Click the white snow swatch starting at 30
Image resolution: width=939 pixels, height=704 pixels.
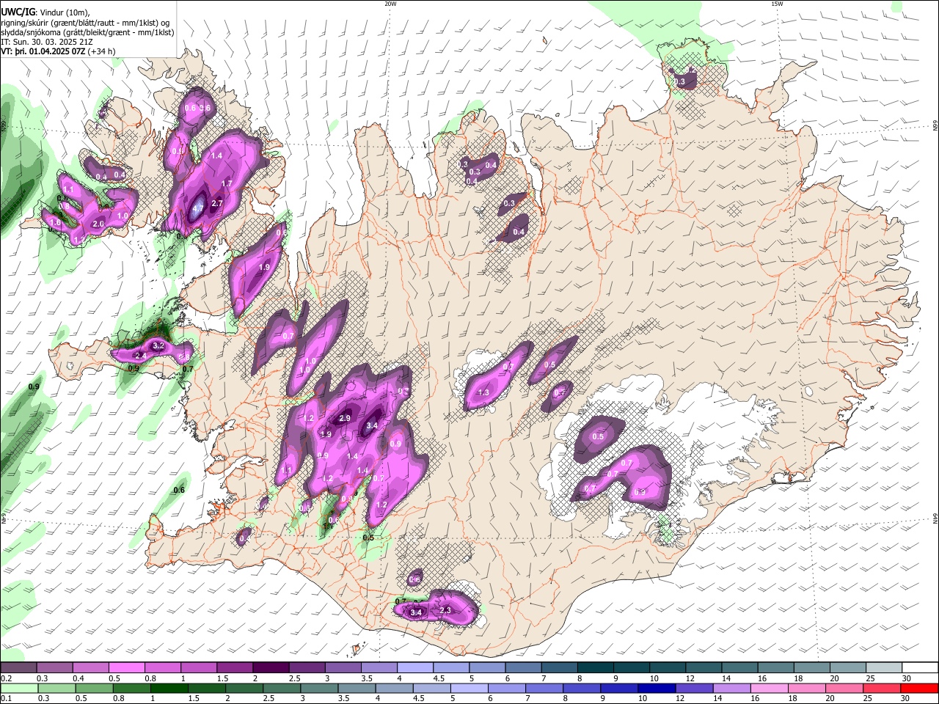coord(918,667)
